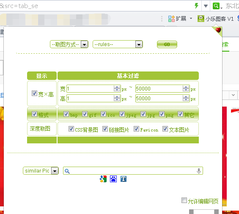The height and width of the screenshot is (214, 239).
Task: Click the blue T search engine icon
Action: click(124, 179)
